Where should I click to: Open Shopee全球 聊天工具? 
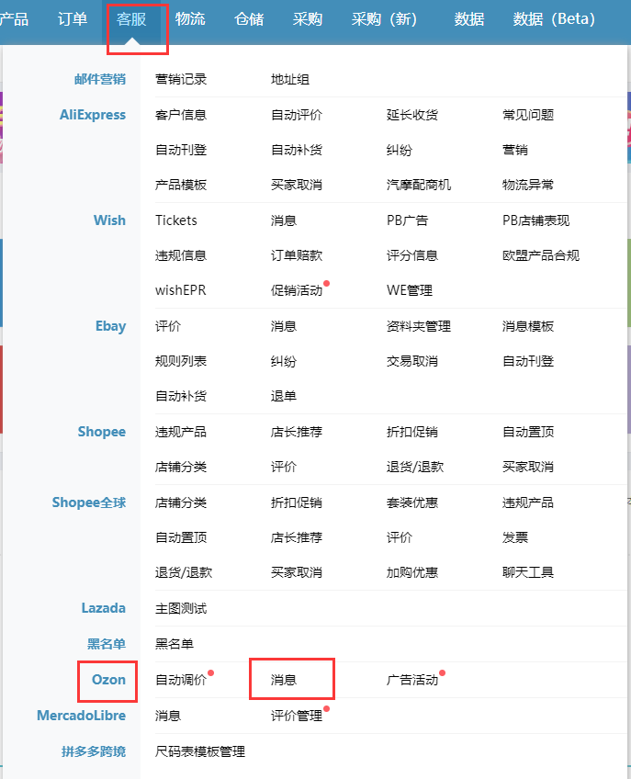tap(528, 572)
